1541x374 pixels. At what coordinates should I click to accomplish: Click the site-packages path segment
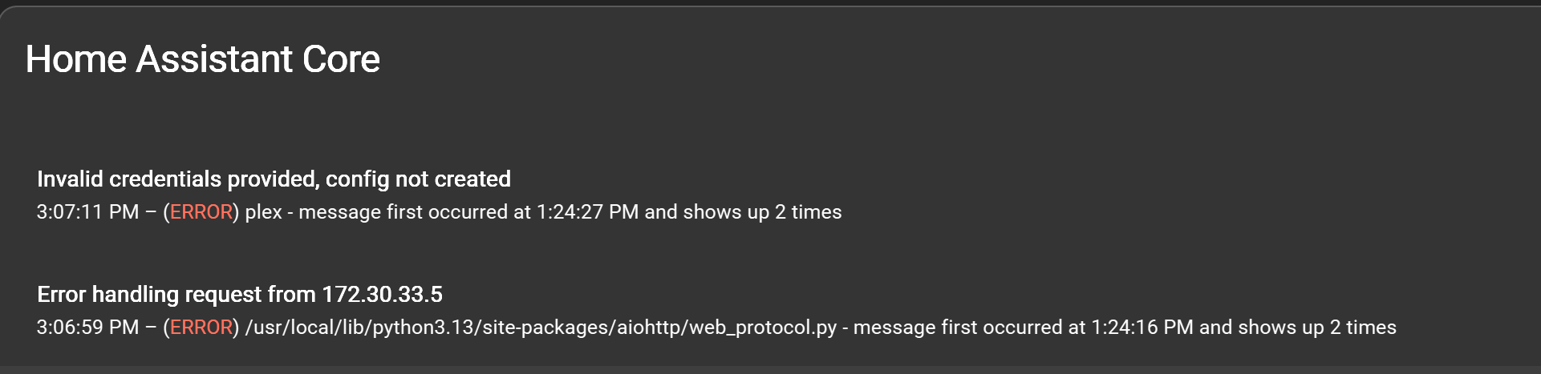(x=546, y=328)
